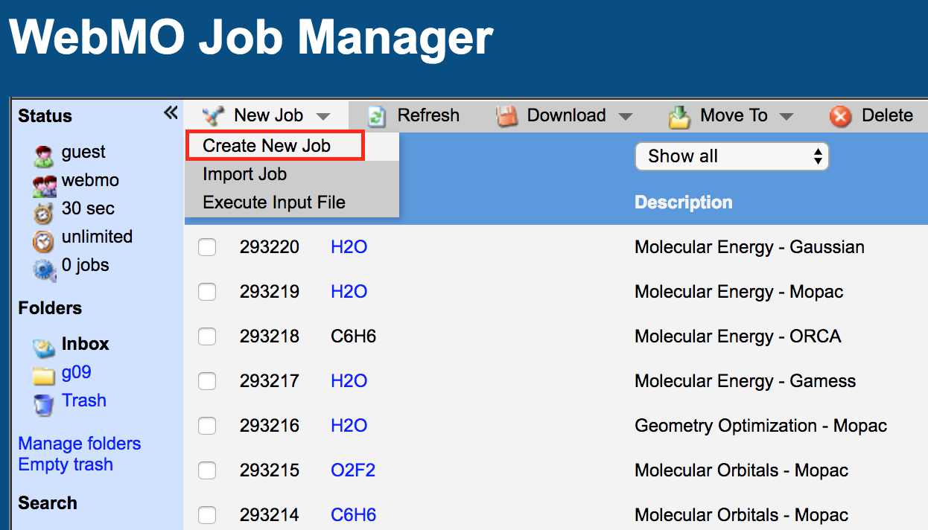Click the Manage folders link
928x530 pixels.
tap(80, 444)
